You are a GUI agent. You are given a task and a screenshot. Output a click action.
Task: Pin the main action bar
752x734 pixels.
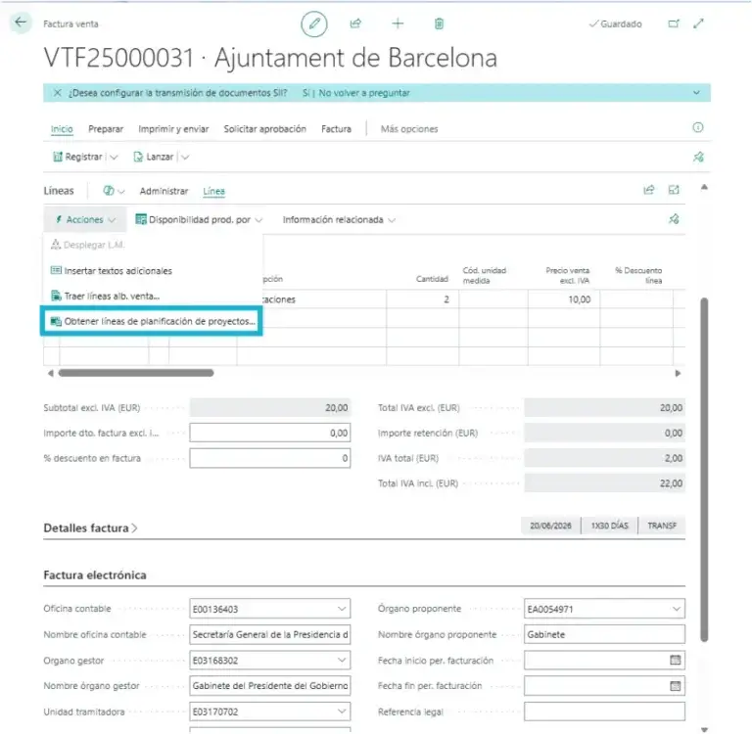tap(698, 157)
